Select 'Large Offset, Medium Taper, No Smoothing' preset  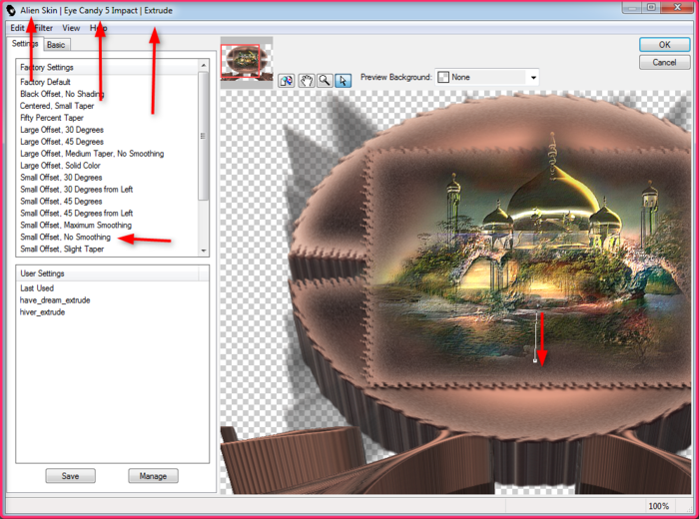tap(92, 154)
